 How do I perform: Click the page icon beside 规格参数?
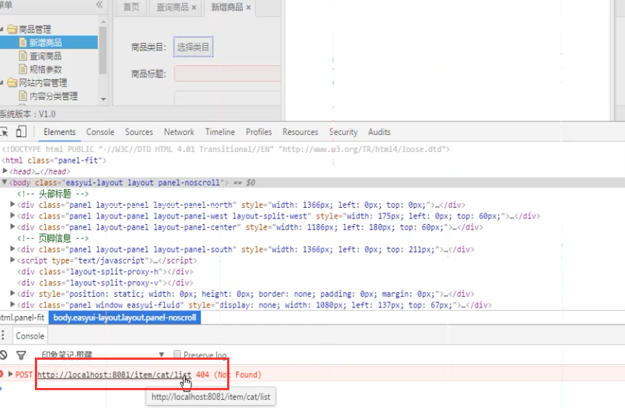pyautogui.click(x=23, y=69)
